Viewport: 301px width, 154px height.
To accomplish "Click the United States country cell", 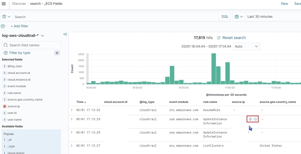I will (x=271, y=146).
